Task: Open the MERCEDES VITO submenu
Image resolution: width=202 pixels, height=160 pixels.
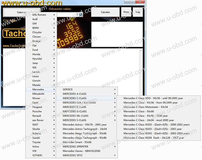Action: [86, 155]
